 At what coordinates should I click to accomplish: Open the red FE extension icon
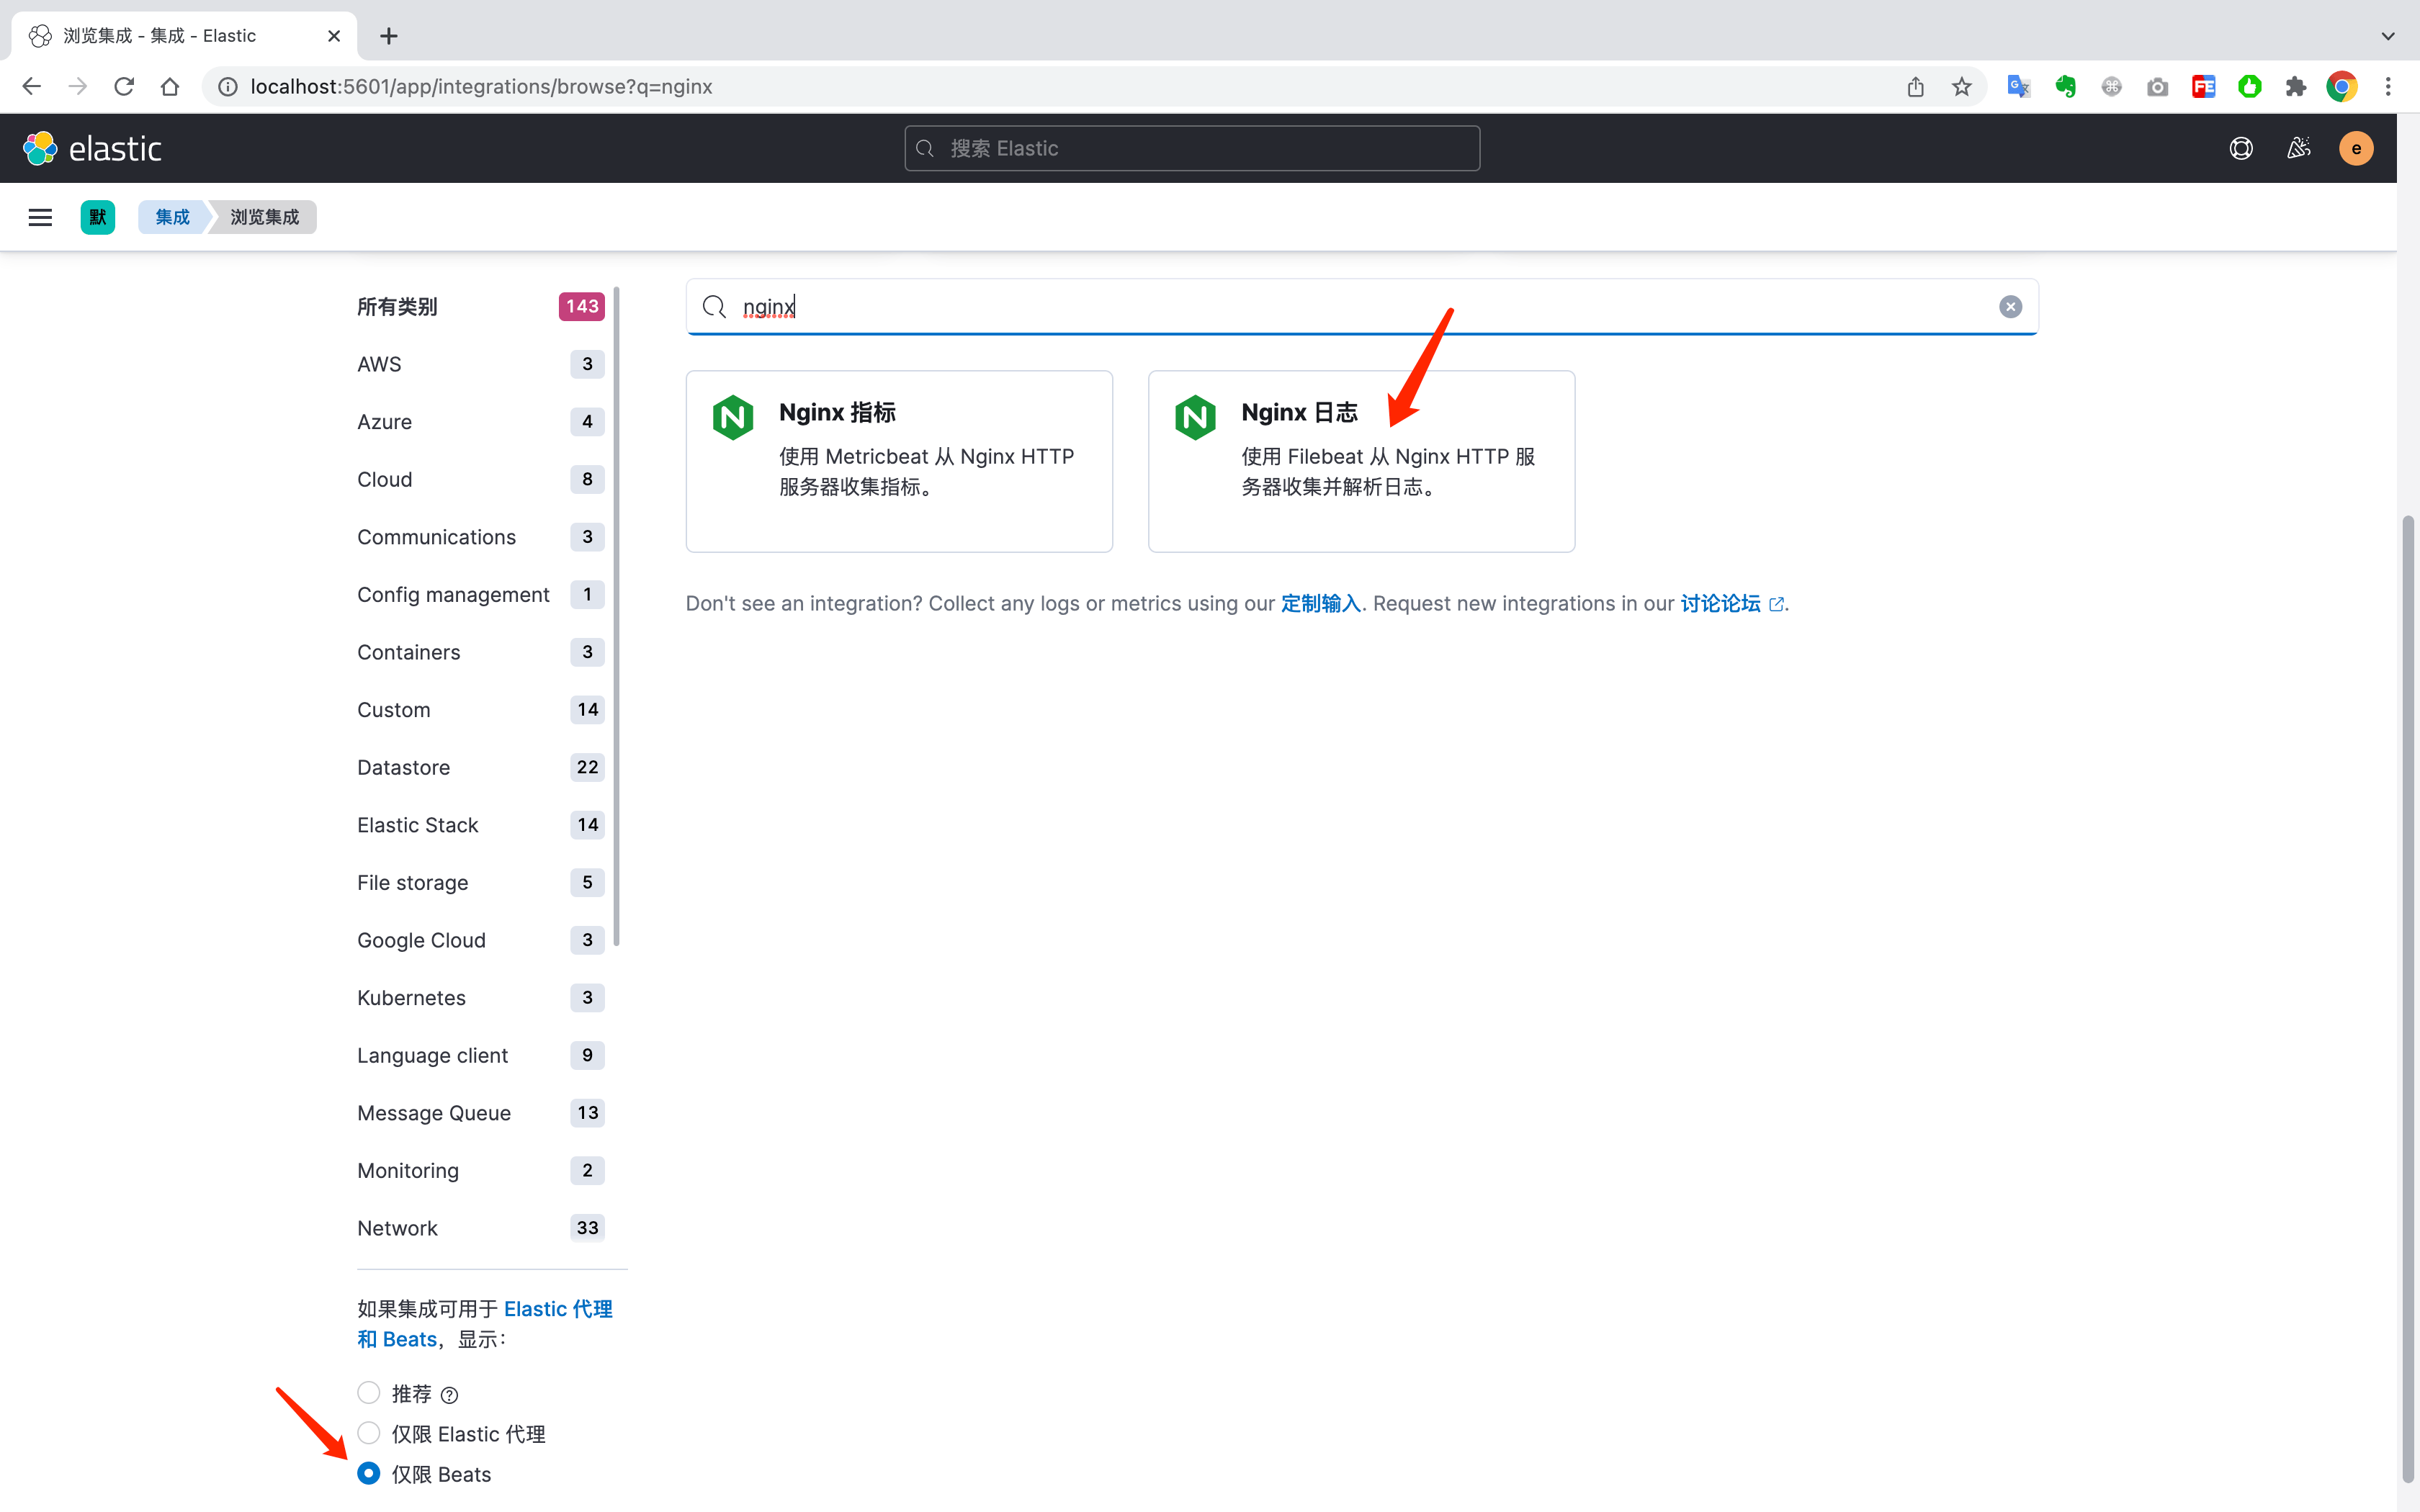point(2203,87)
